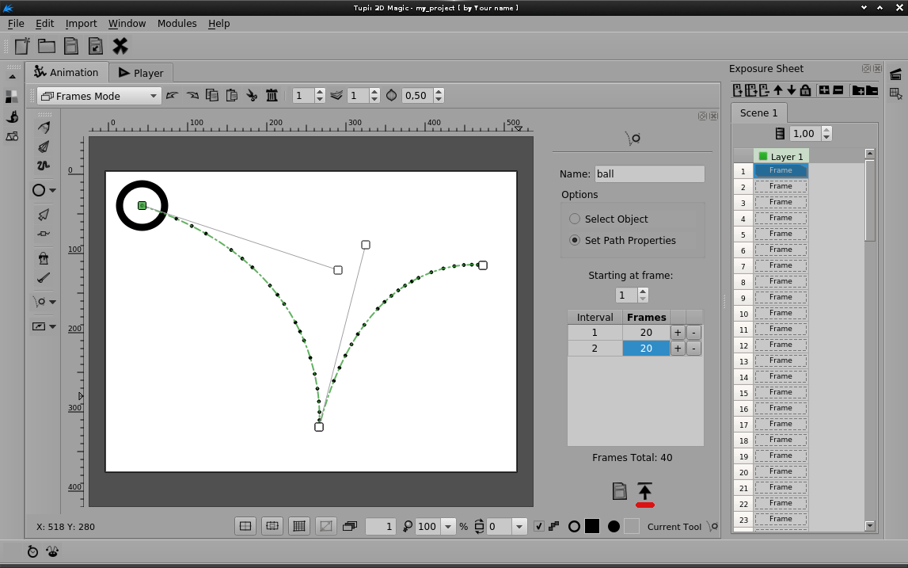Open the Frames Mode dropdown

point(99,96)
